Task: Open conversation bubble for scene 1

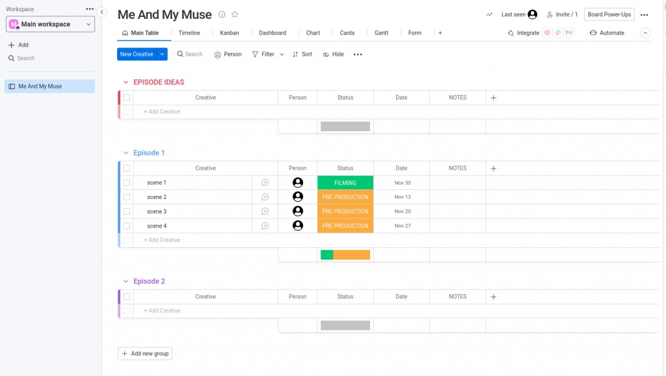Action: point(265,183)
